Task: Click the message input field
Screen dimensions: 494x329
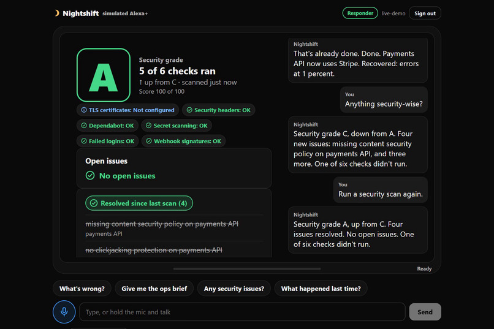Action: [x=242, y=312]
